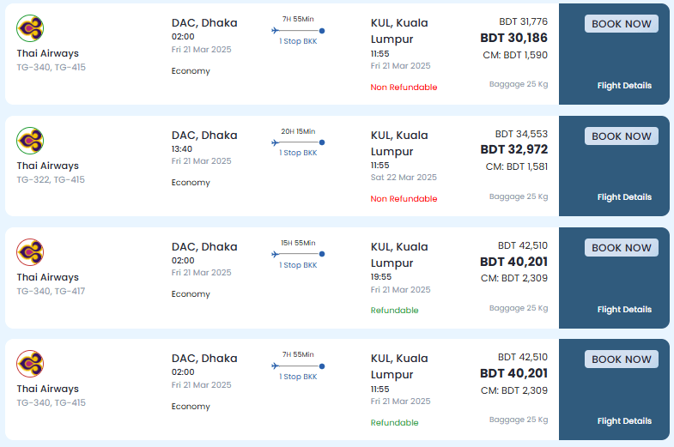Click Refundable label on 15H 55Min flight
Screen dimensions: 674x447
[394, 311]
